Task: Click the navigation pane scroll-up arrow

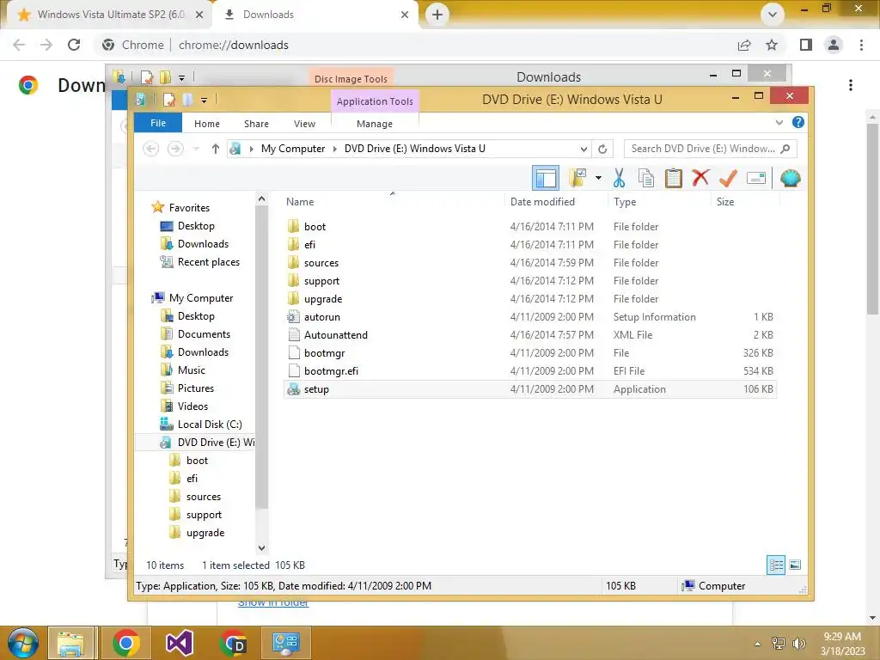Action: pos(261,199)
